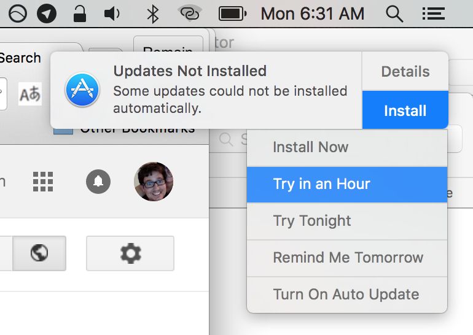Screen dimensions: 473x335
Task: Select Install Now from the menu
Action: click(x=310, y=147)
